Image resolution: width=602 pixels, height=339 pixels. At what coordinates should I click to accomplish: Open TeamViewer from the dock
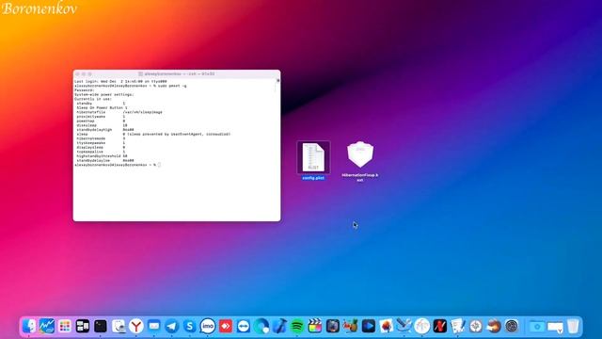(244, 326)
